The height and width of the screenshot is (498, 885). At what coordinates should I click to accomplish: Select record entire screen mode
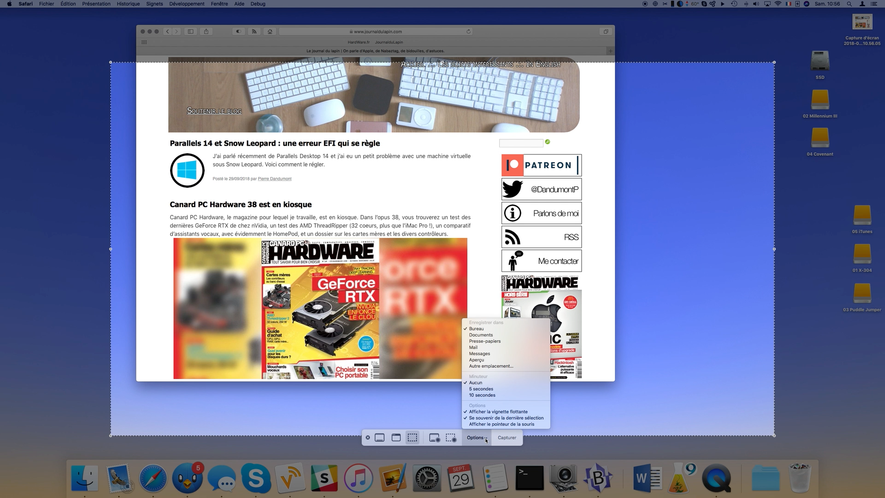434,438
